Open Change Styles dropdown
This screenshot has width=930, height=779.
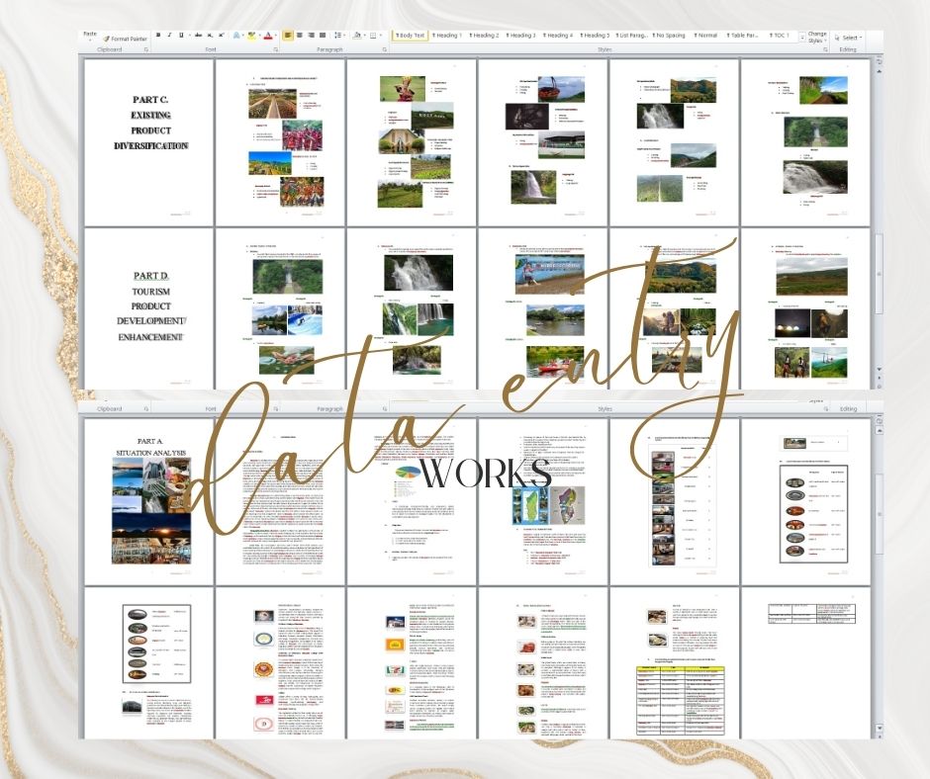816,38
